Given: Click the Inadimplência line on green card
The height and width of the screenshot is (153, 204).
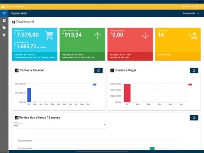Looking at the screenshot, I should [x=78, y=58].
